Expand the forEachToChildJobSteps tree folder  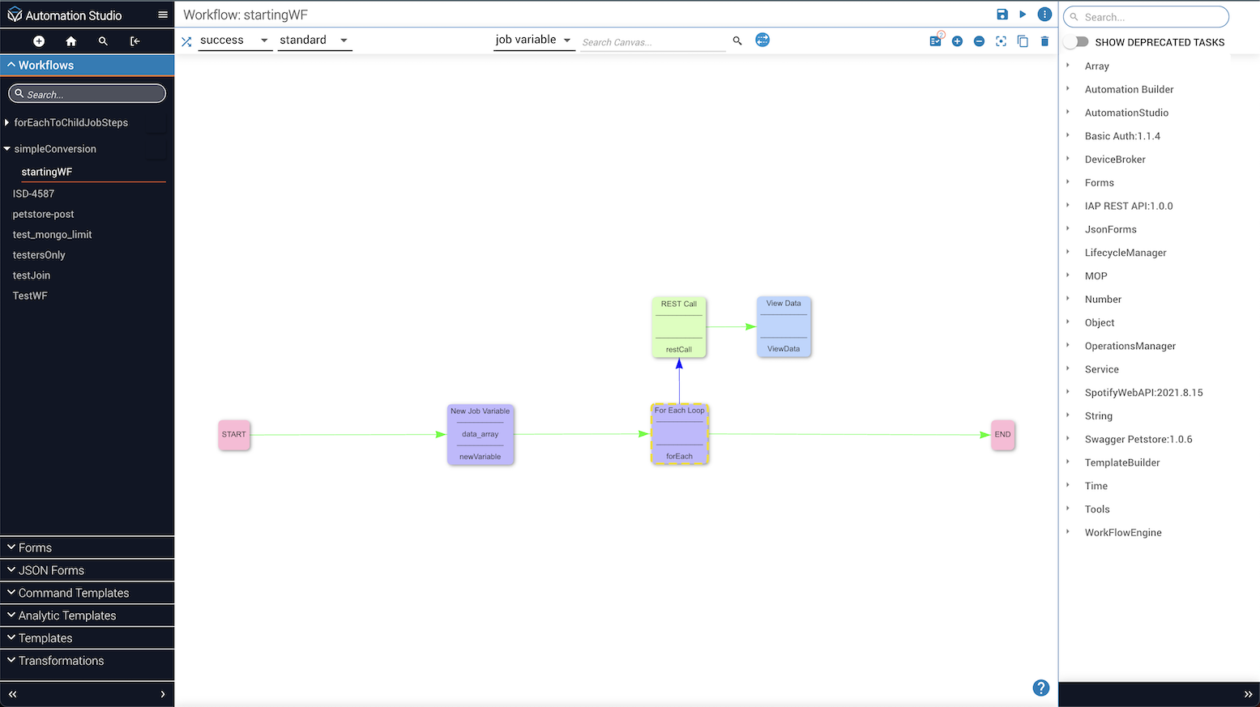coord(7,122)
